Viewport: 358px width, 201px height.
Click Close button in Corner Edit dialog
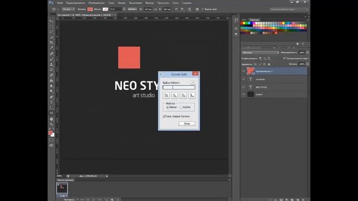[187, 123]
